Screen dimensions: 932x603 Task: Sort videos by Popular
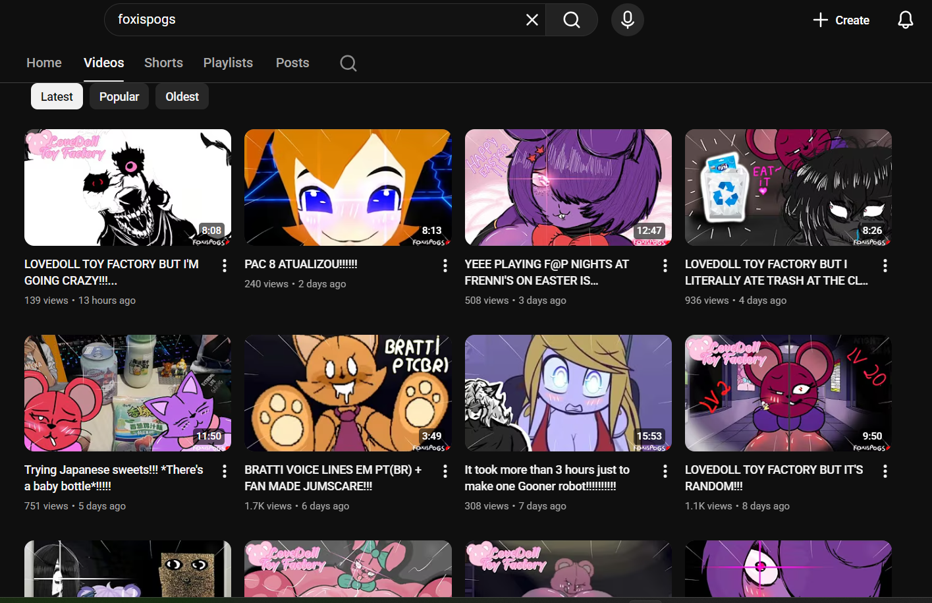119,96
